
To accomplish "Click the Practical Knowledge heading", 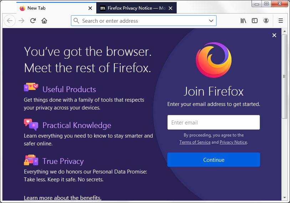I will click(x=77, y=125).
